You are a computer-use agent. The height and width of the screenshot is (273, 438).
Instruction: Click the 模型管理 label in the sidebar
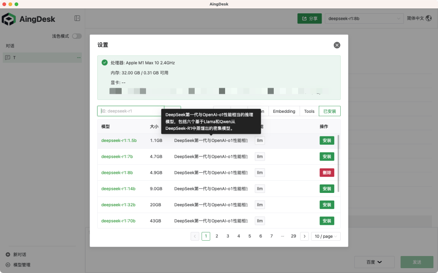[22, 265]
